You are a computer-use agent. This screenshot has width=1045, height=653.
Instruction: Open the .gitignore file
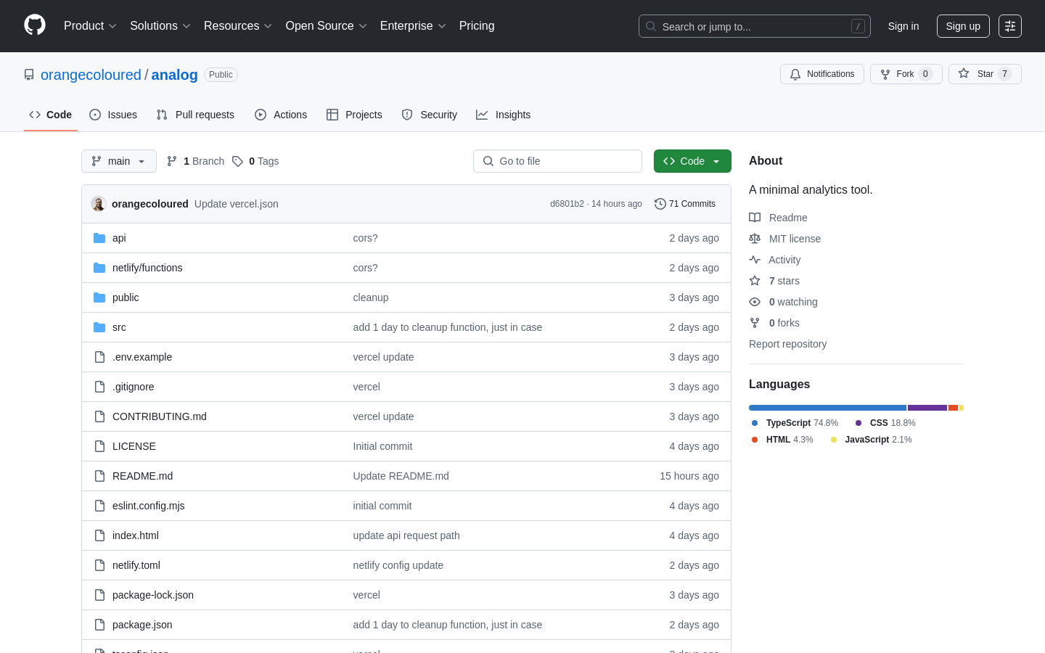click(134, 387)
